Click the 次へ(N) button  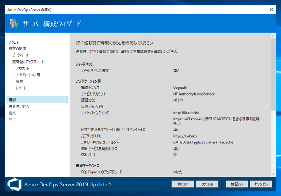tap(207, 184)
